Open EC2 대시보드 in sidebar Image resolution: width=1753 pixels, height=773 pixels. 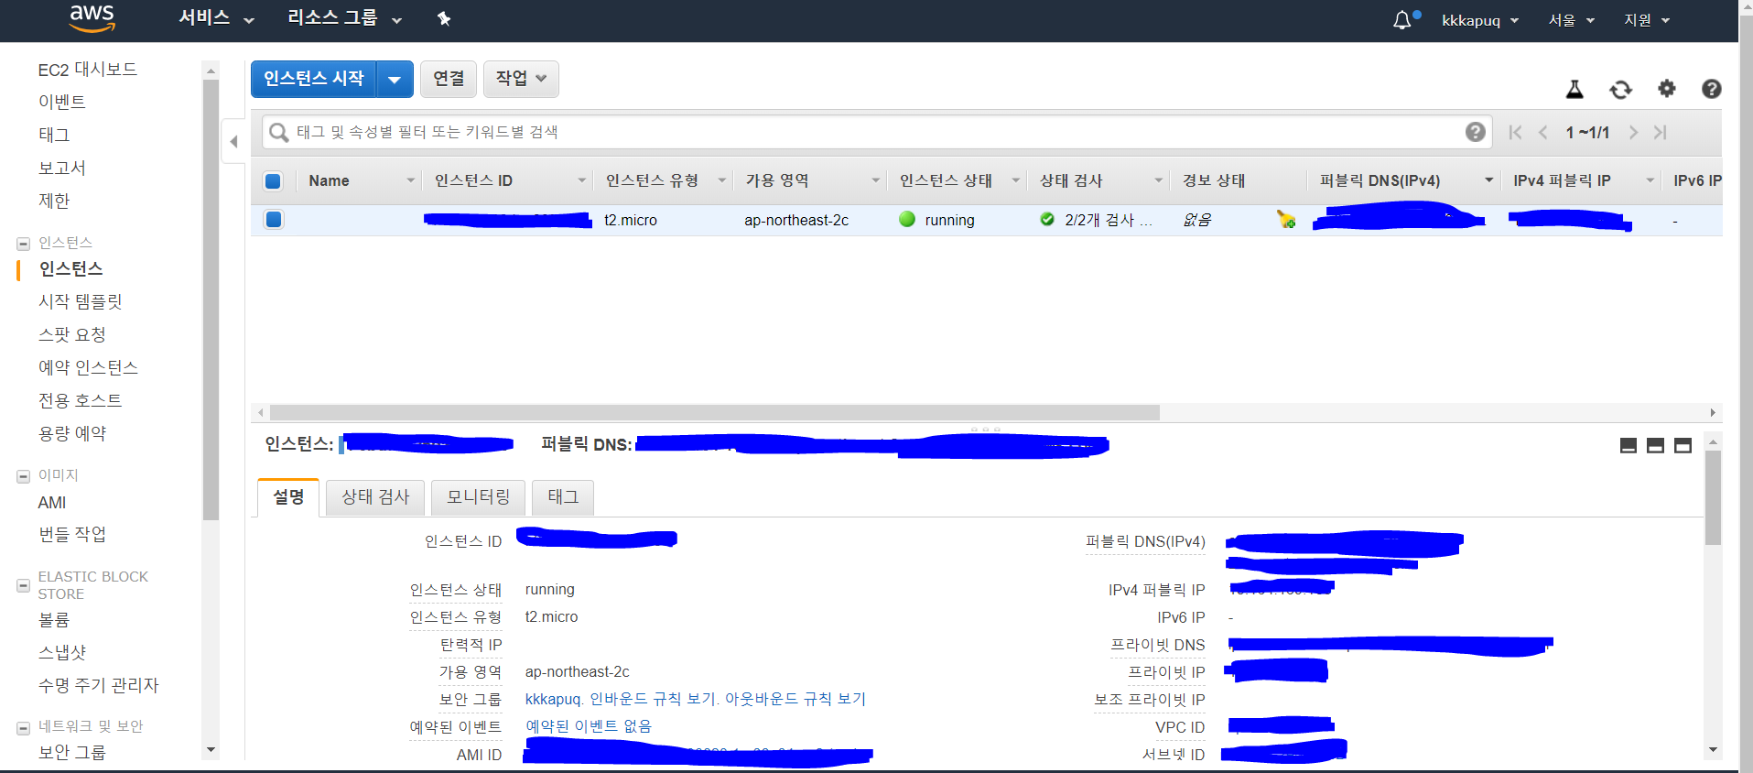(88, 70)
